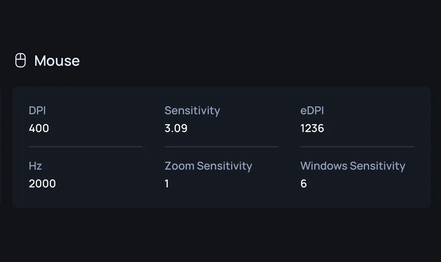
Task: Select the Windows Sensitivity value 6
Action: coord(304,184)
